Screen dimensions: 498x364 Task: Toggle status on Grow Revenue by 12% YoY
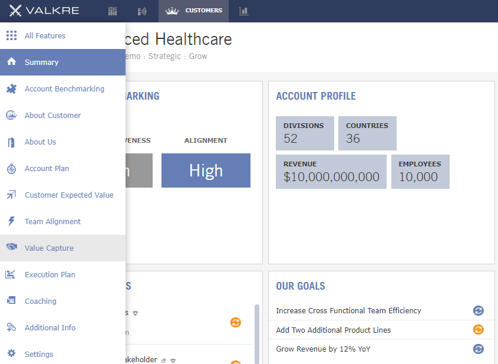tap(478, 349)
